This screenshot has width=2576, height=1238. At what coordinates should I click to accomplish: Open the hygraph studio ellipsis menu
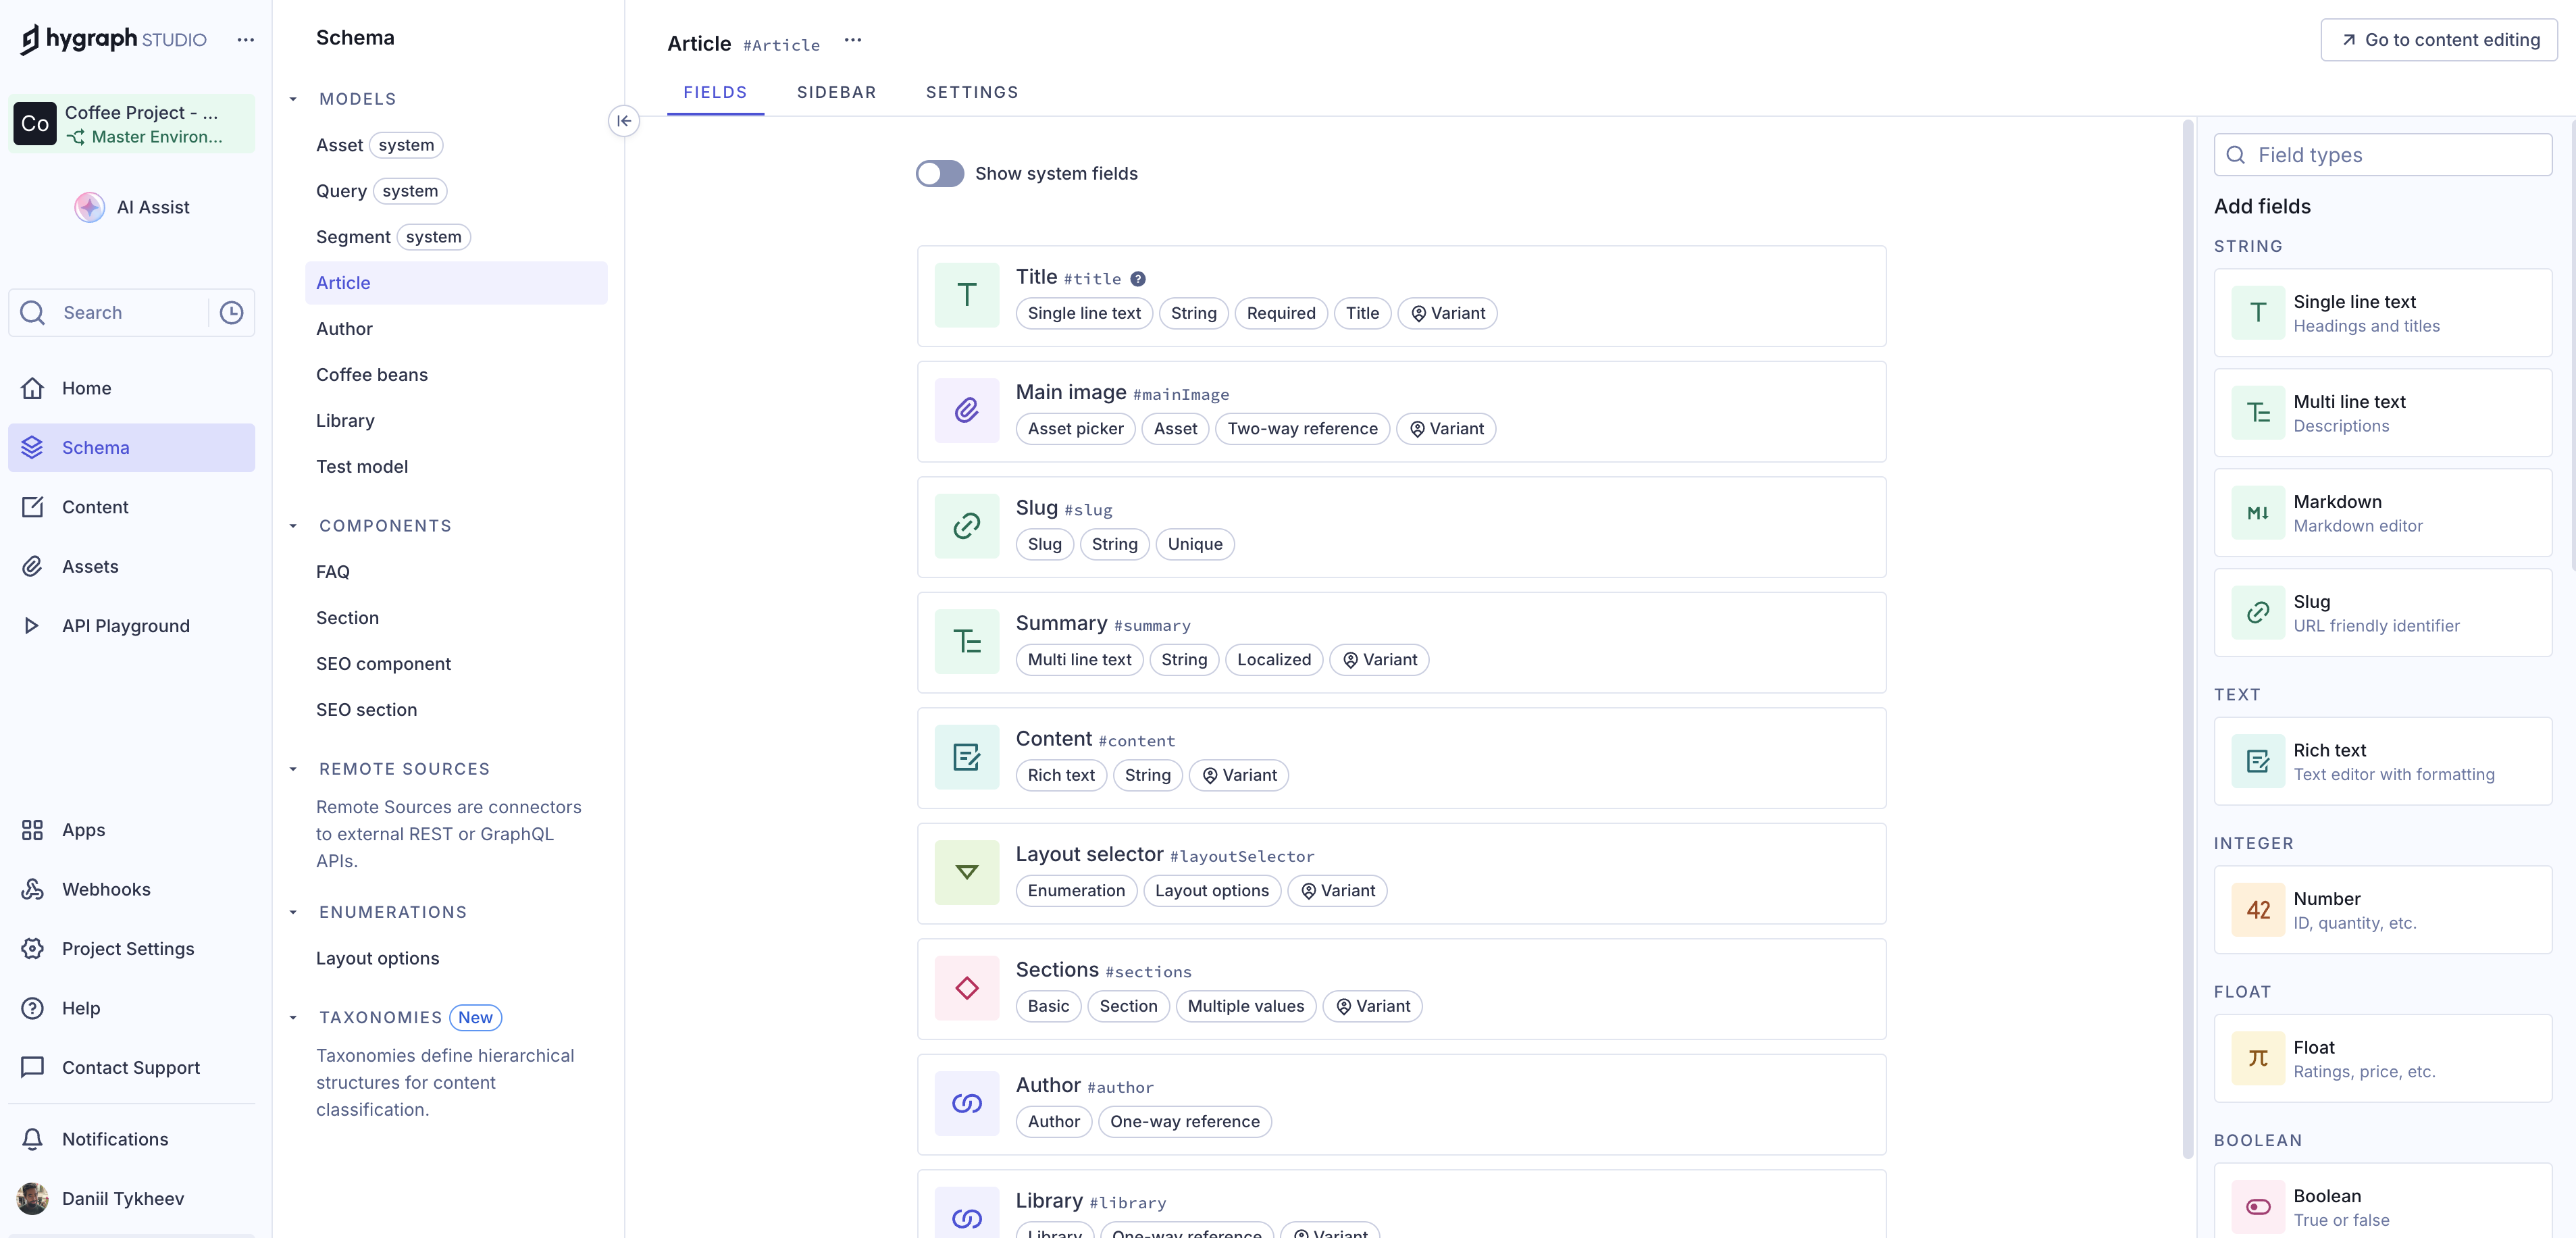[245, 40]
